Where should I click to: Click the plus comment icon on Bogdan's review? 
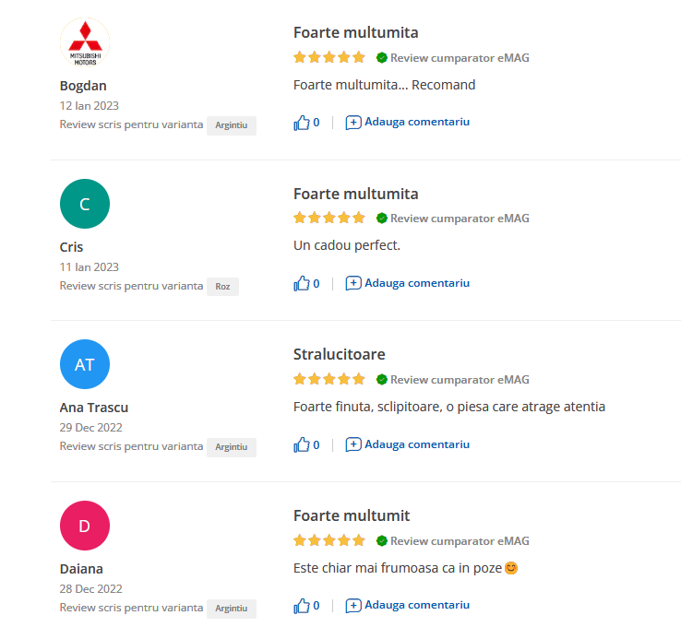(353, 123)
